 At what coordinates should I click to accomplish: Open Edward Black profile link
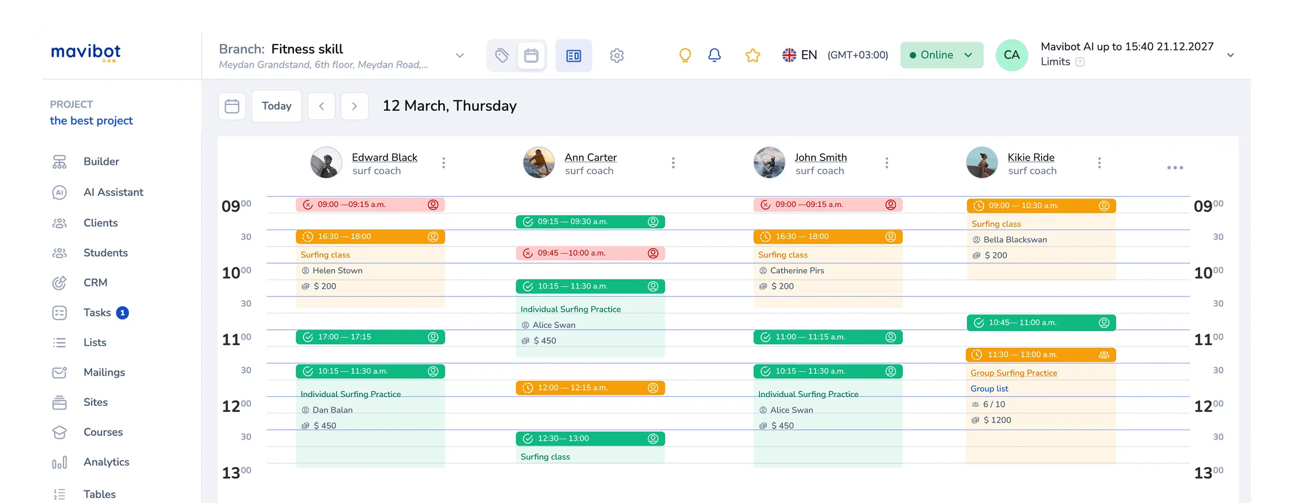(385, 157)
